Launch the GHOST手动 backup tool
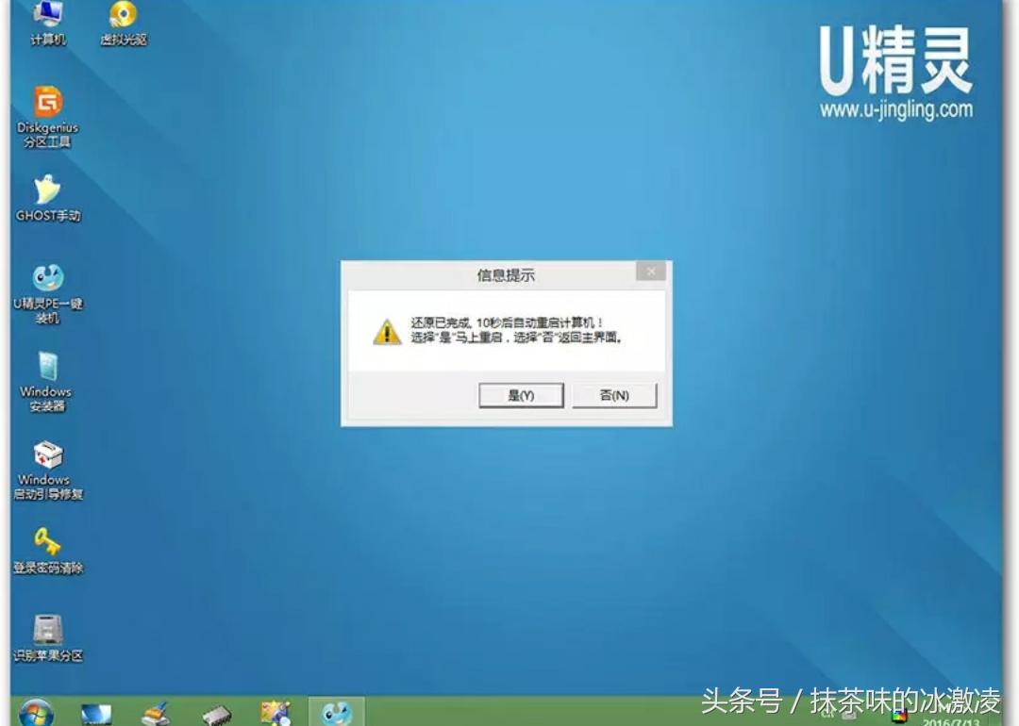Viewport: 1019px width, 726px height. tap(47, 193)
